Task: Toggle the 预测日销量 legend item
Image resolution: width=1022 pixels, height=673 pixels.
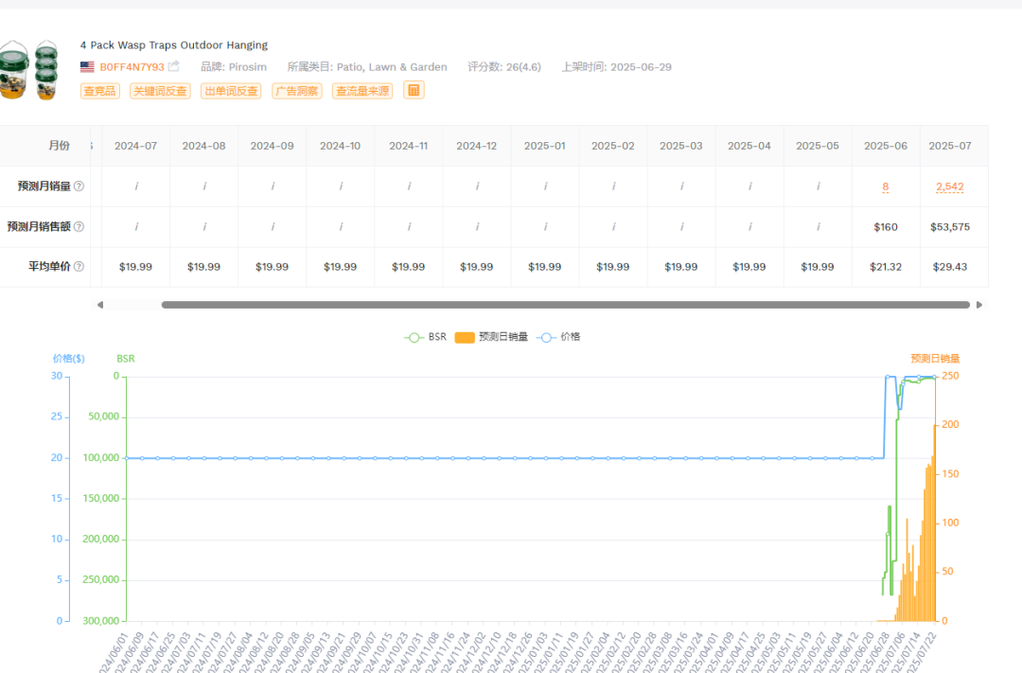Action: (491, 337)
